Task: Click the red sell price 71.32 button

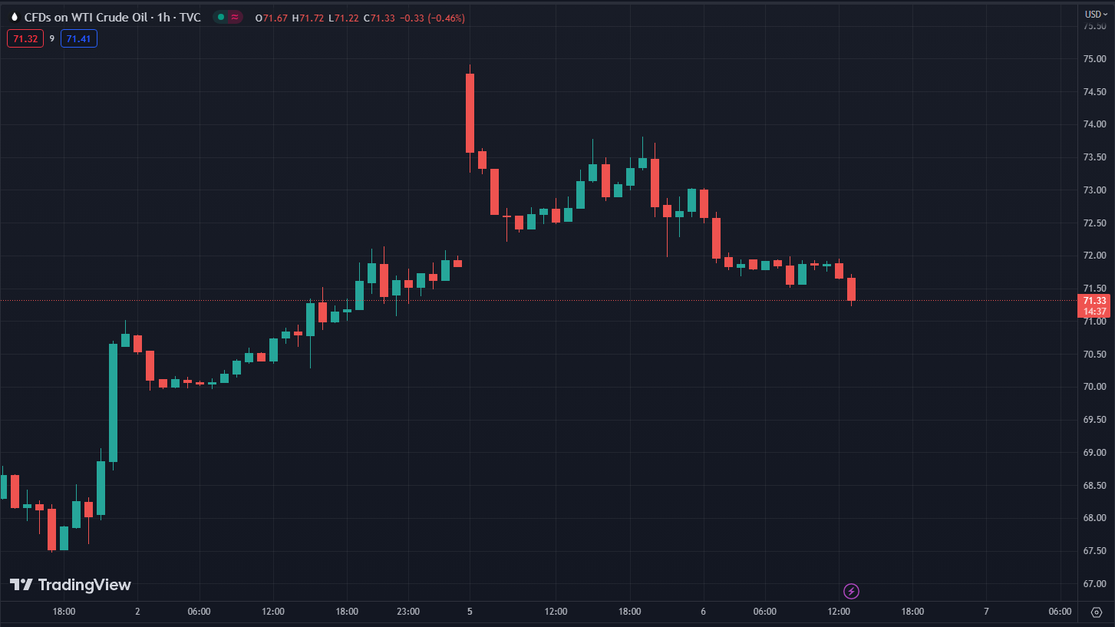Action: coord(25,38)
